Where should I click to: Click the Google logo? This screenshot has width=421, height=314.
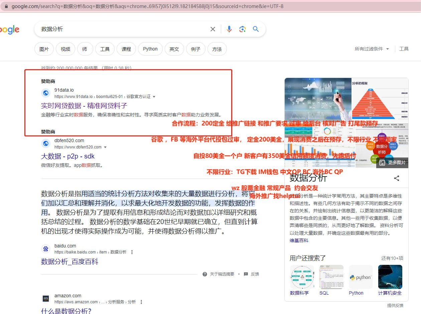click(x=9, y=29)
